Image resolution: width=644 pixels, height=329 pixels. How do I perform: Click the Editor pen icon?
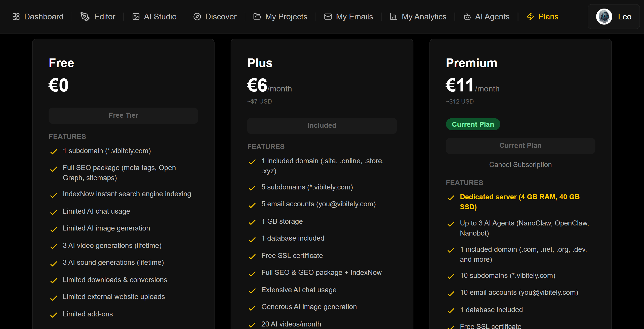pyautogui.click(x=85, y=16)
